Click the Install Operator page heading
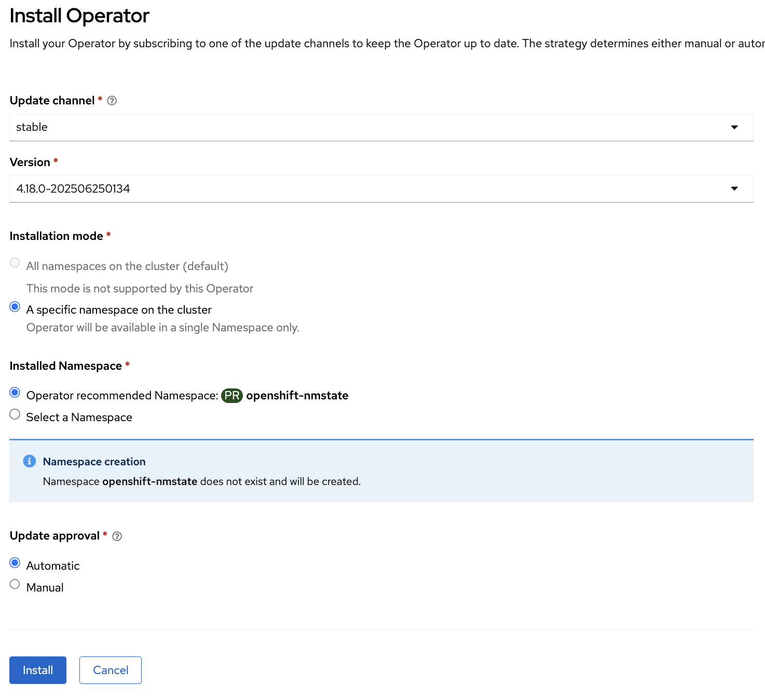This screenshot has width=765, height=699. (x=79, y=16)
